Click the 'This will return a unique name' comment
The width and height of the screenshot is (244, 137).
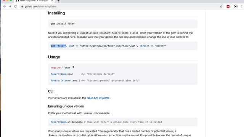(123, 122)
